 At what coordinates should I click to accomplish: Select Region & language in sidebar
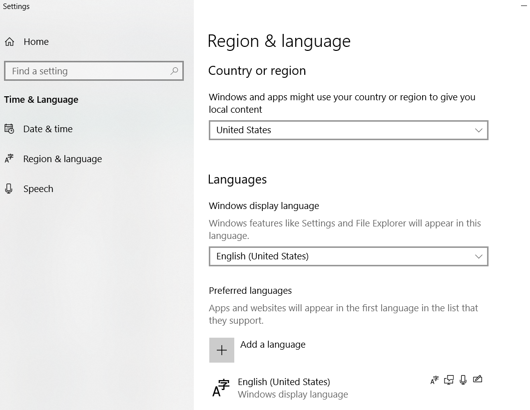point(62,159)
